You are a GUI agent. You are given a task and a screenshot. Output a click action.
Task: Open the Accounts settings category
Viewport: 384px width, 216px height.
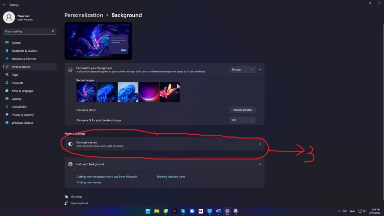30,83
